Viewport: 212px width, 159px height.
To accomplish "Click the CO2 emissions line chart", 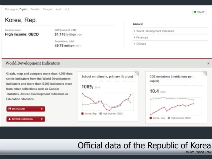I will (176, 106).
